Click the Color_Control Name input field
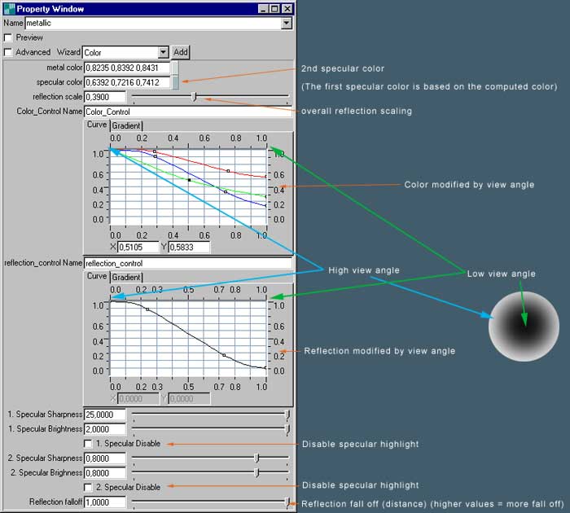This screenshot has height=513, width=570. [188, 112]
